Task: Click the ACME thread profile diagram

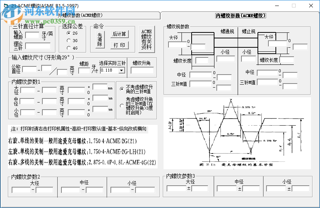Action: (237, 133)
